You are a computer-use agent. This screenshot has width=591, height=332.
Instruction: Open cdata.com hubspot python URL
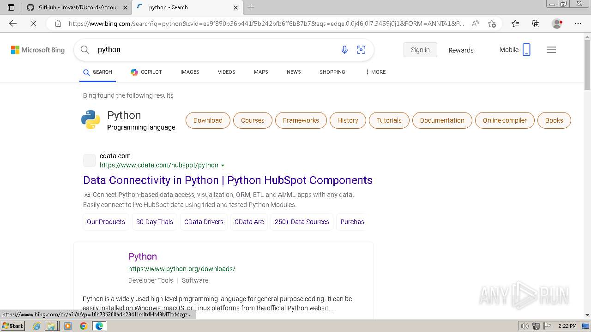pyautogui.click(x=159, y=165)
